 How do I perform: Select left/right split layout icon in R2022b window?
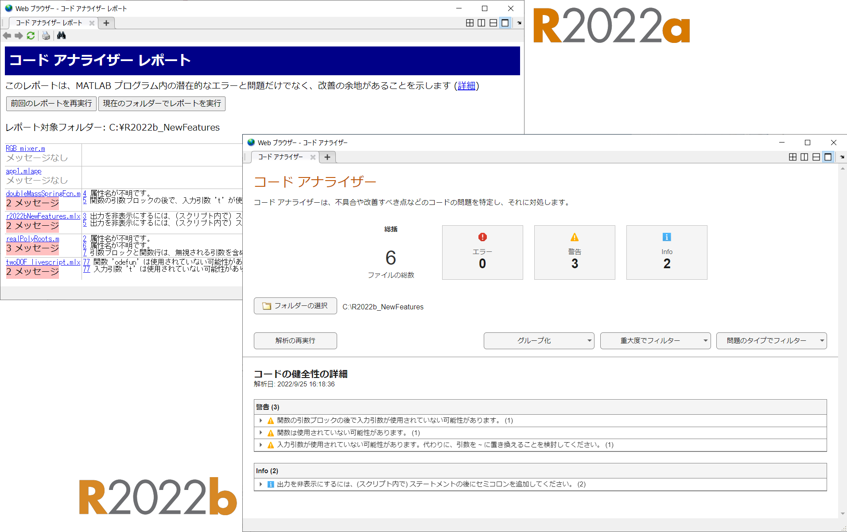point(804,157)
